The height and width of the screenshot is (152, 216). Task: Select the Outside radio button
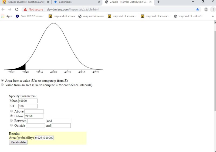11,125
